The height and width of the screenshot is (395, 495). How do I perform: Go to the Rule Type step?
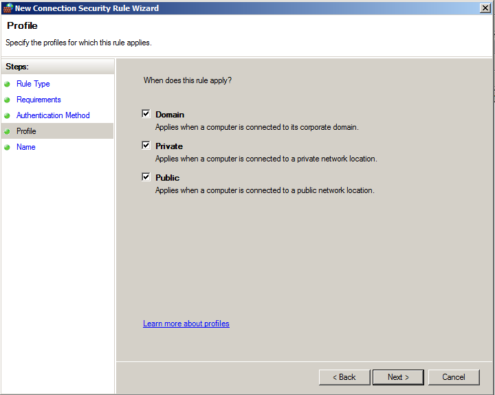(33, 84)
